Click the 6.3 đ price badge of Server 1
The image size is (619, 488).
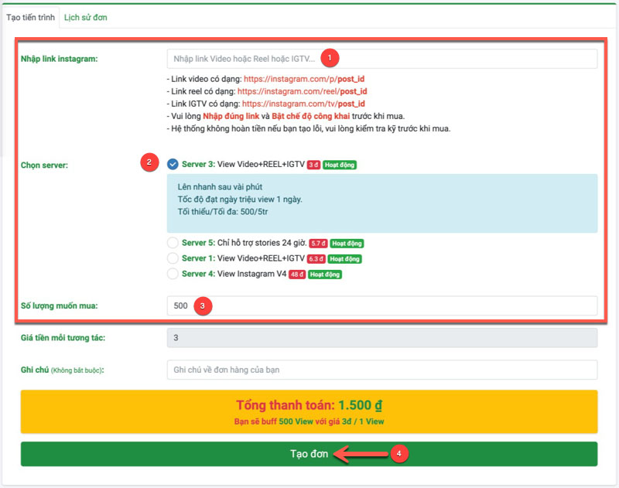point(316,259)
